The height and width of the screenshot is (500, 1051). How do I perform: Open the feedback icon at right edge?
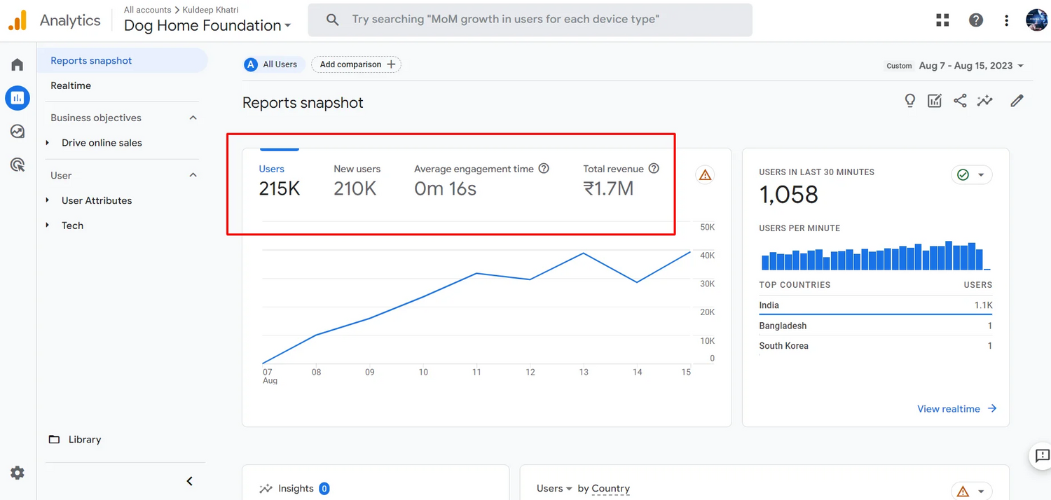1042,457
